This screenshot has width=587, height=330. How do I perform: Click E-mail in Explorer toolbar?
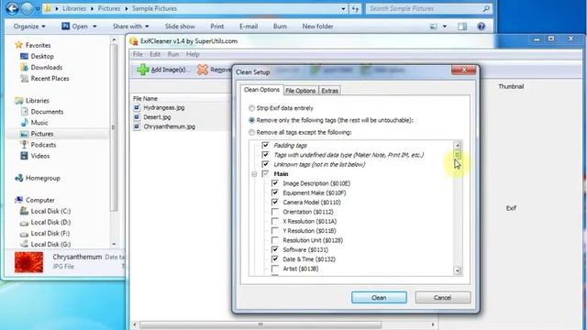(x=249, y=27)
